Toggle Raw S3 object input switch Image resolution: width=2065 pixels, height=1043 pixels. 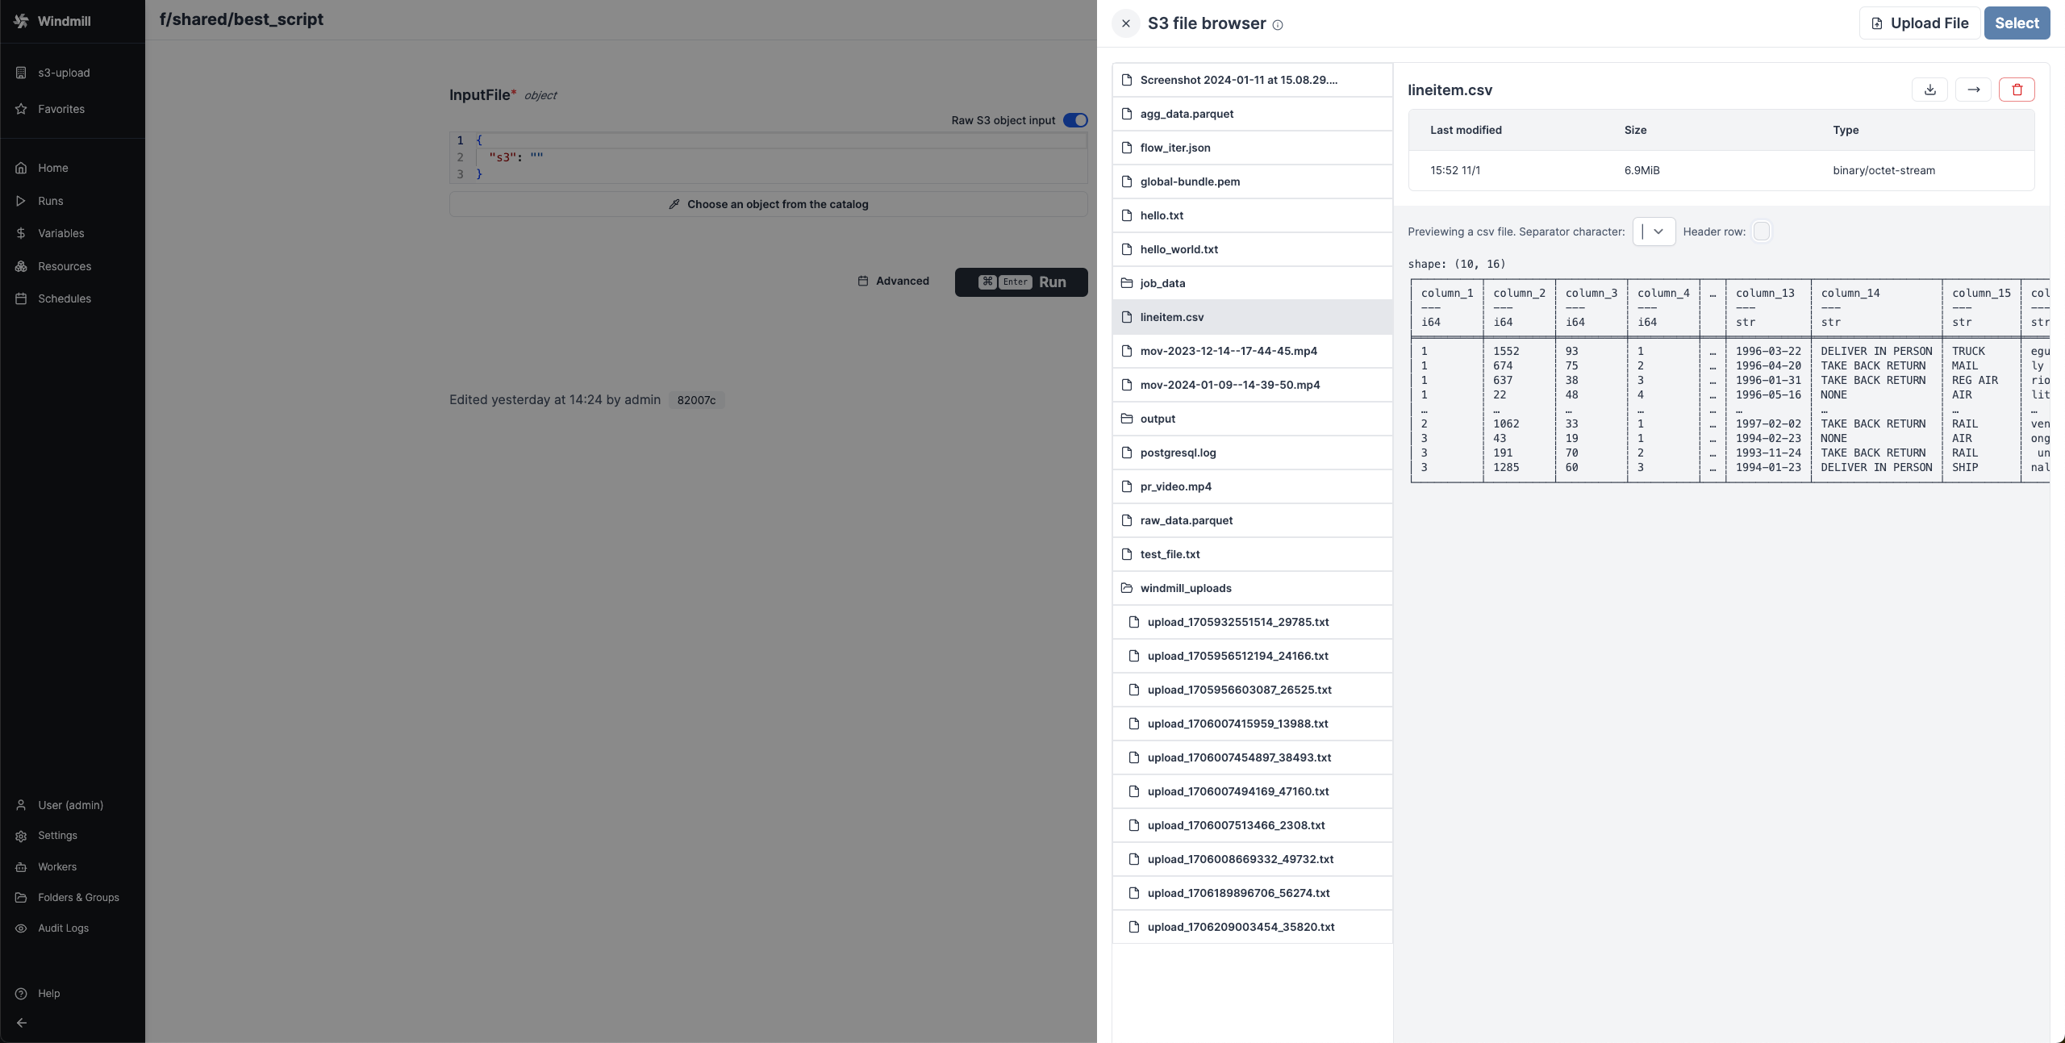(x=1075, y=120)
